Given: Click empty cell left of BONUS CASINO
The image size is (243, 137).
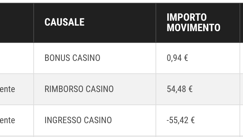Looking at the screenshot, I should click(17, 58).
